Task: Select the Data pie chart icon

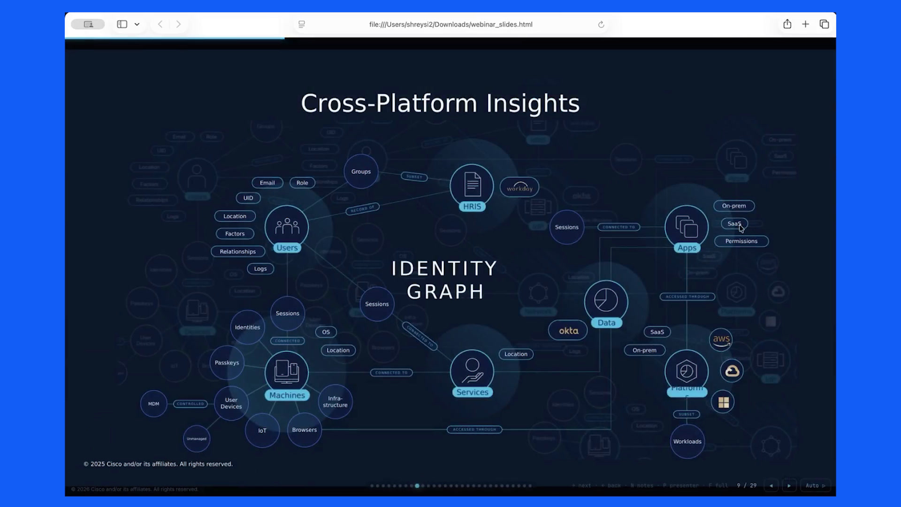Action: tap(606, 301)
